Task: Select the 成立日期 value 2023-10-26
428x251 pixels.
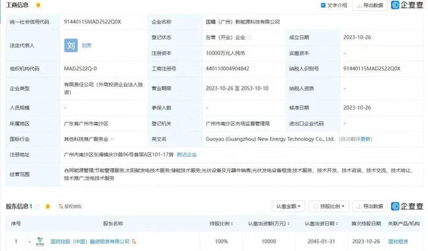Action: [x=357, y=38]
